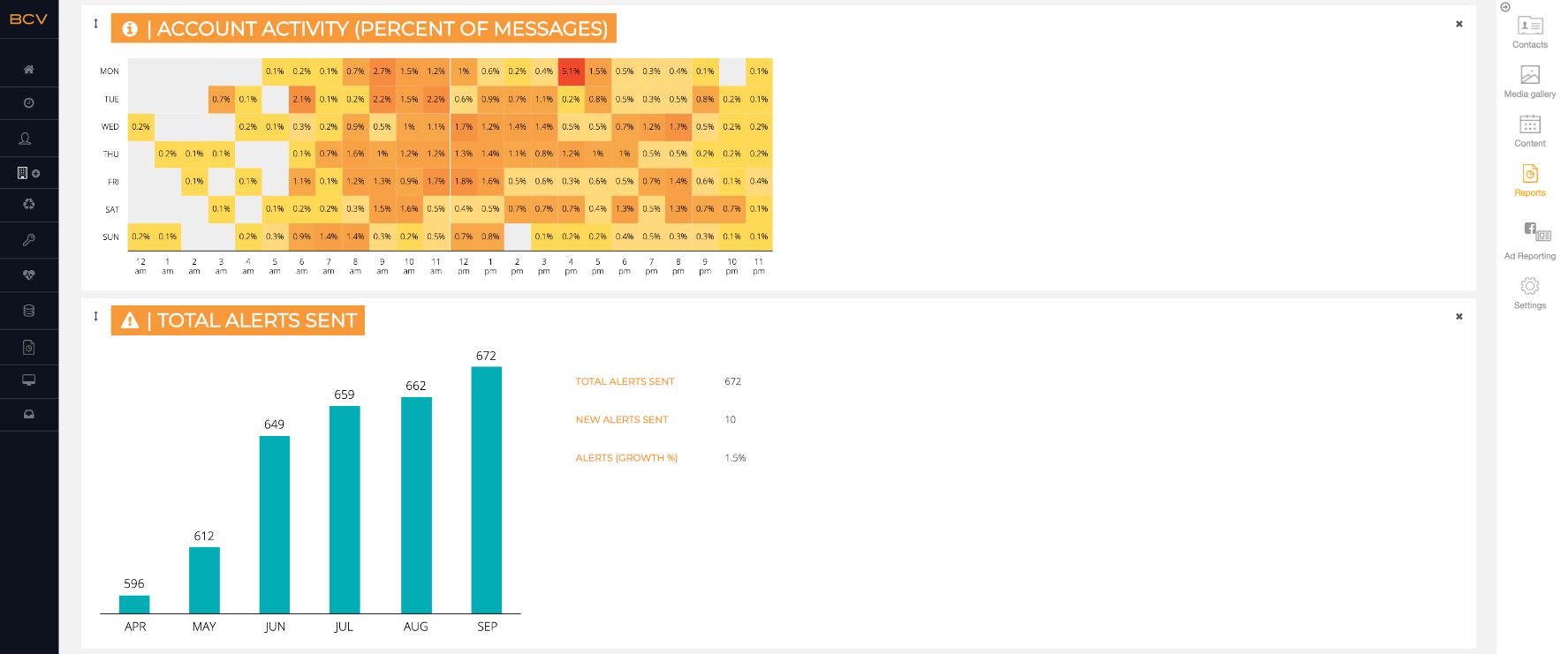
Task: Select the 5.1% Monday 4 pm heatmap cell
Action: tap(571, 71)
